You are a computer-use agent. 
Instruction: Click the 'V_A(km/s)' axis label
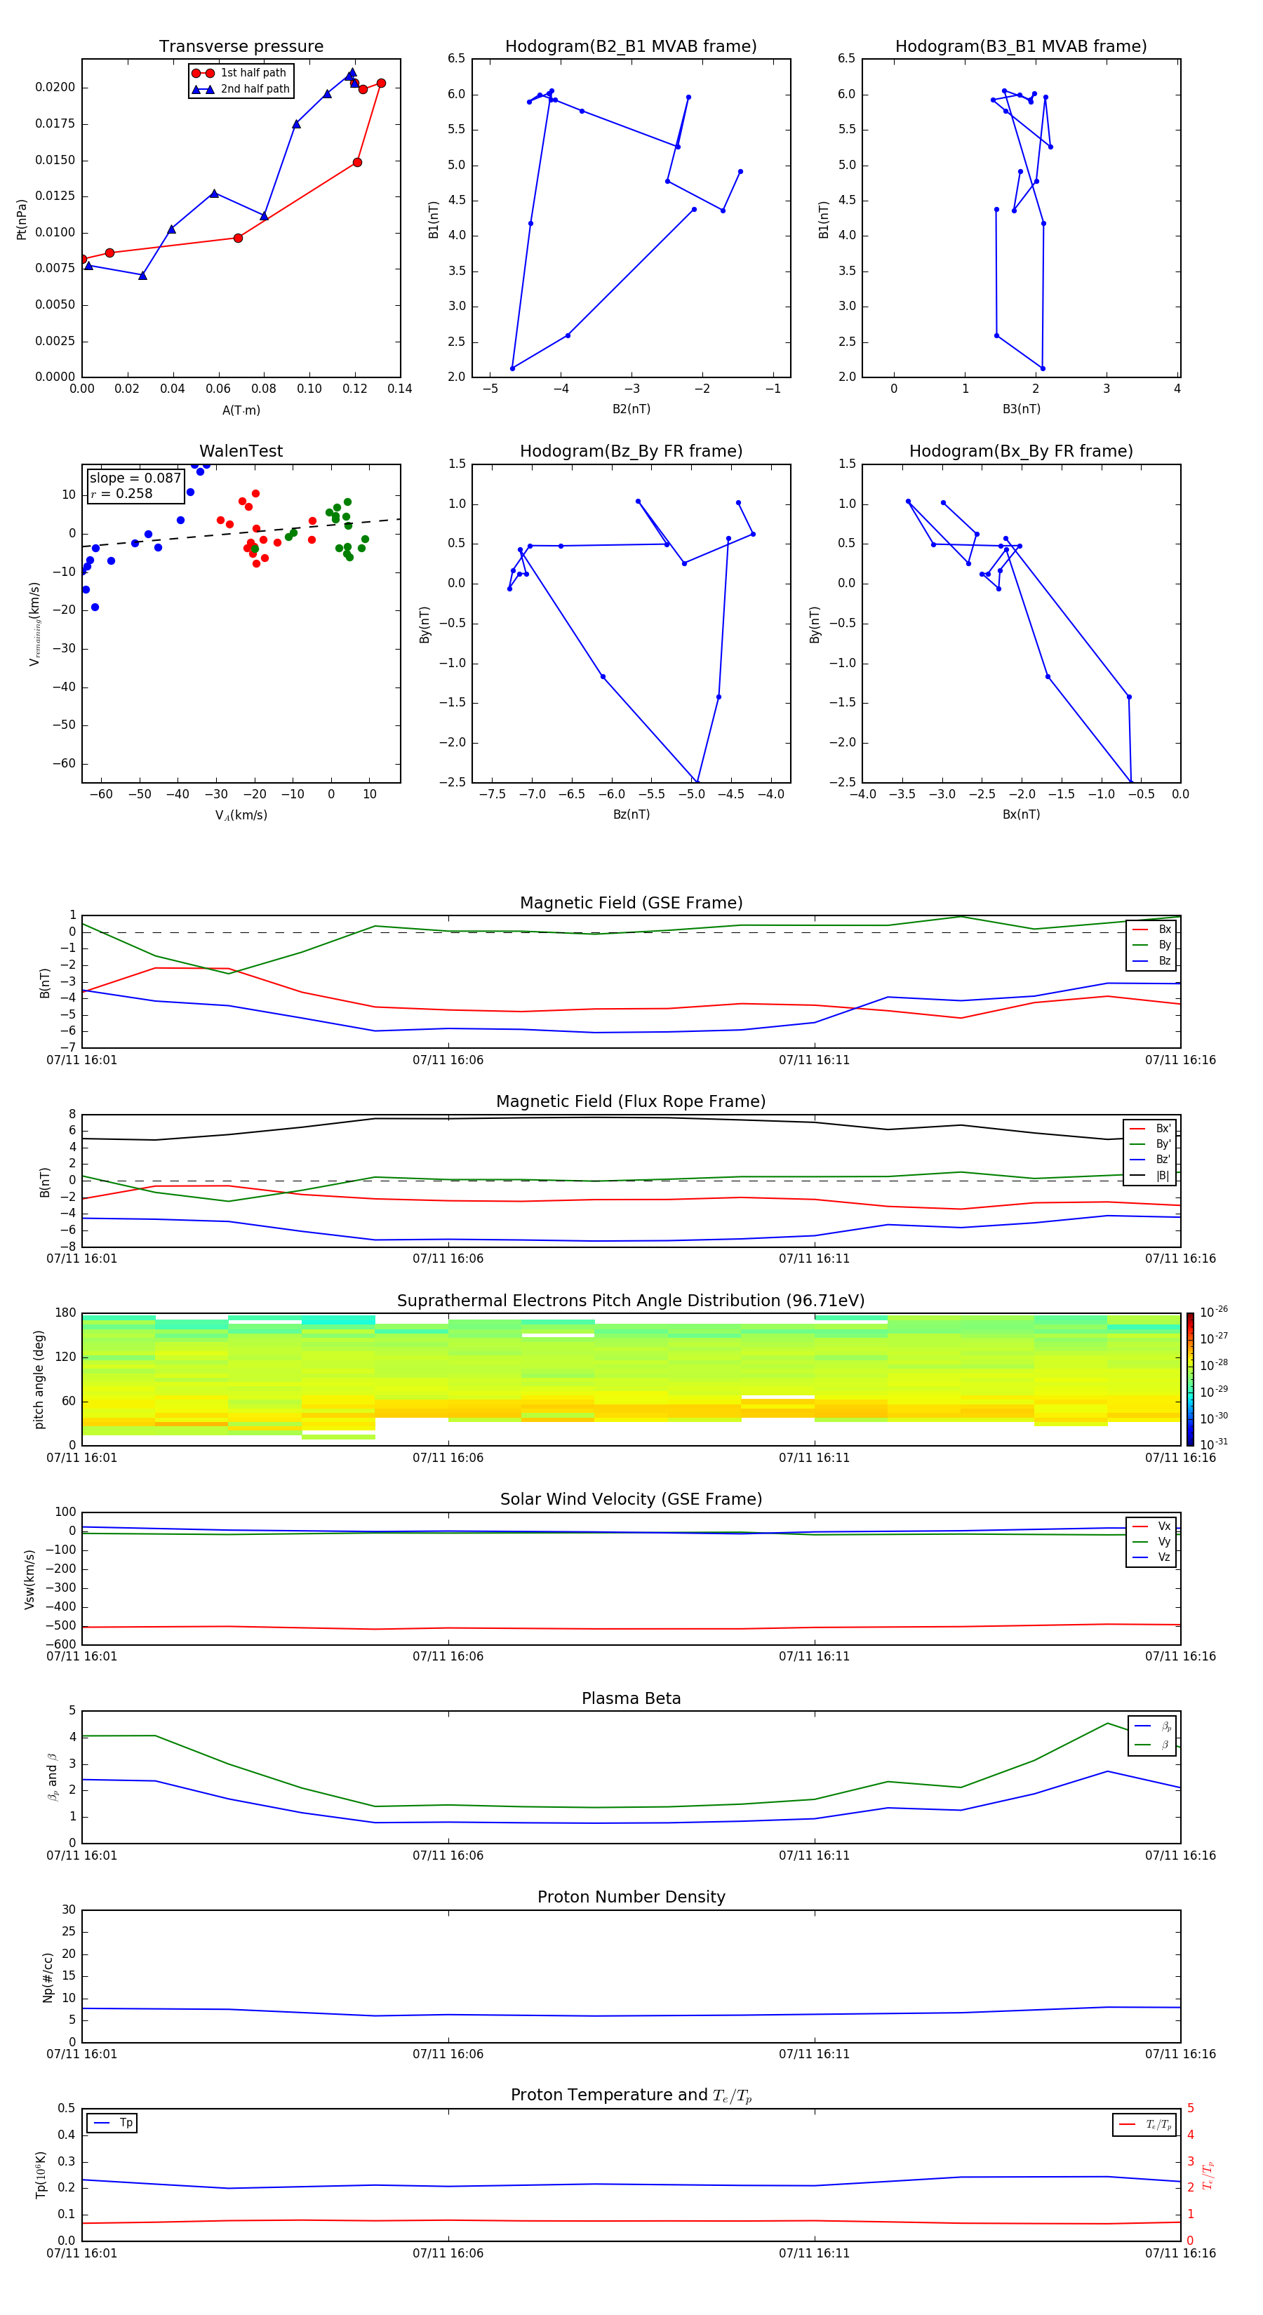coord(241,816)
